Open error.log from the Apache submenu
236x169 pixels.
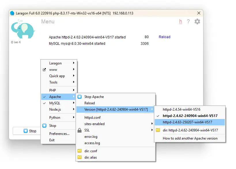tap(116, 137)
